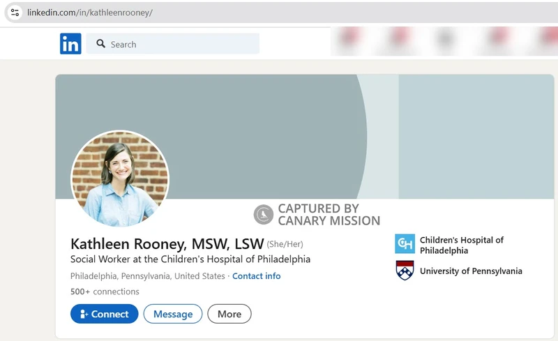Screen dimensions: 558x341
Task: Open Children's Hospital of Philadelphia link
Action: [x=462, y=245]
